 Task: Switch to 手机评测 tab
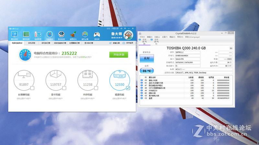(31, 43)
